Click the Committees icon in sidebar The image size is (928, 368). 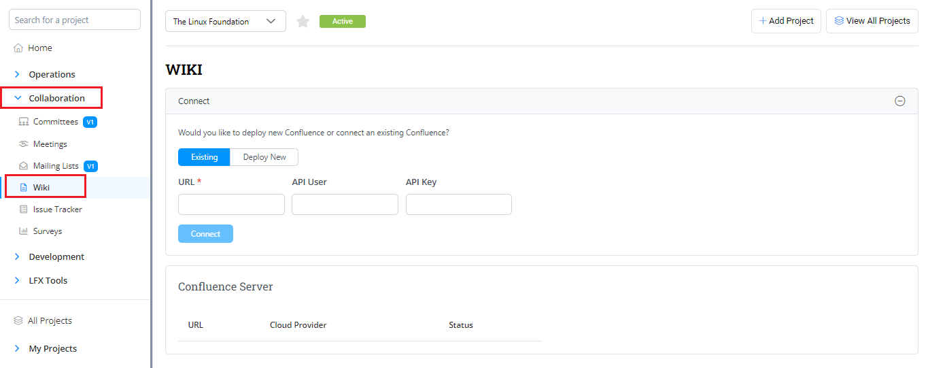[x=24, y=122]
